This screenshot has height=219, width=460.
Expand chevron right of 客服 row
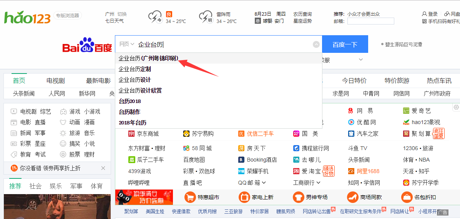(x=361, y=60)
